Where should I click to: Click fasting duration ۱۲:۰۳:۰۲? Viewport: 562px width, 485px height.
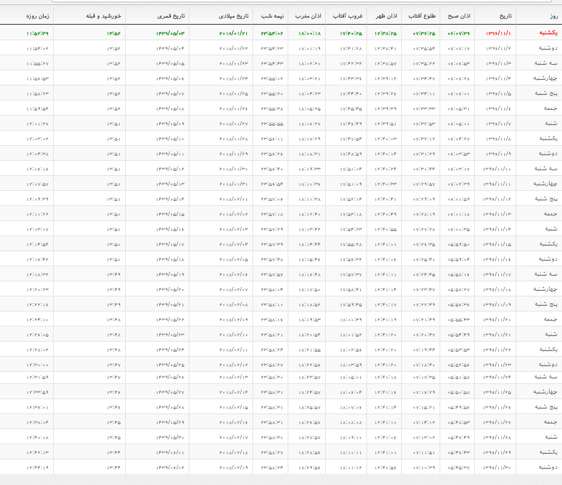(x=37, y=139)
